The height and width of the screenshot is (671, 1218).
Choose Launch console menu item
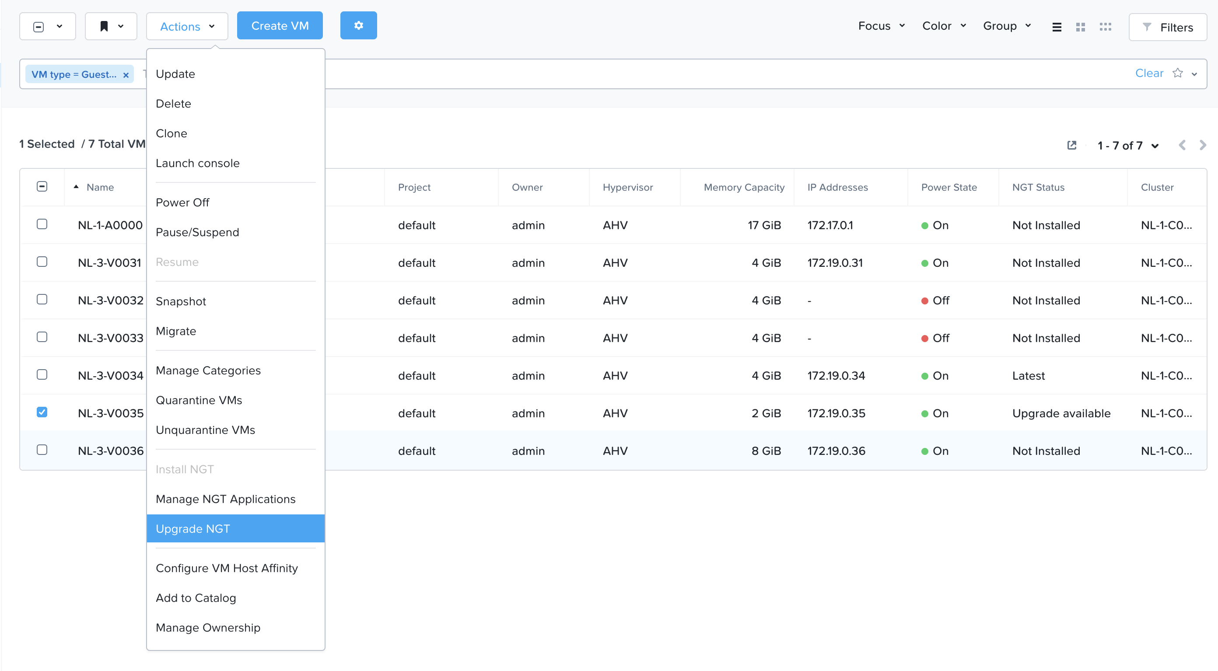click(235, 163)
